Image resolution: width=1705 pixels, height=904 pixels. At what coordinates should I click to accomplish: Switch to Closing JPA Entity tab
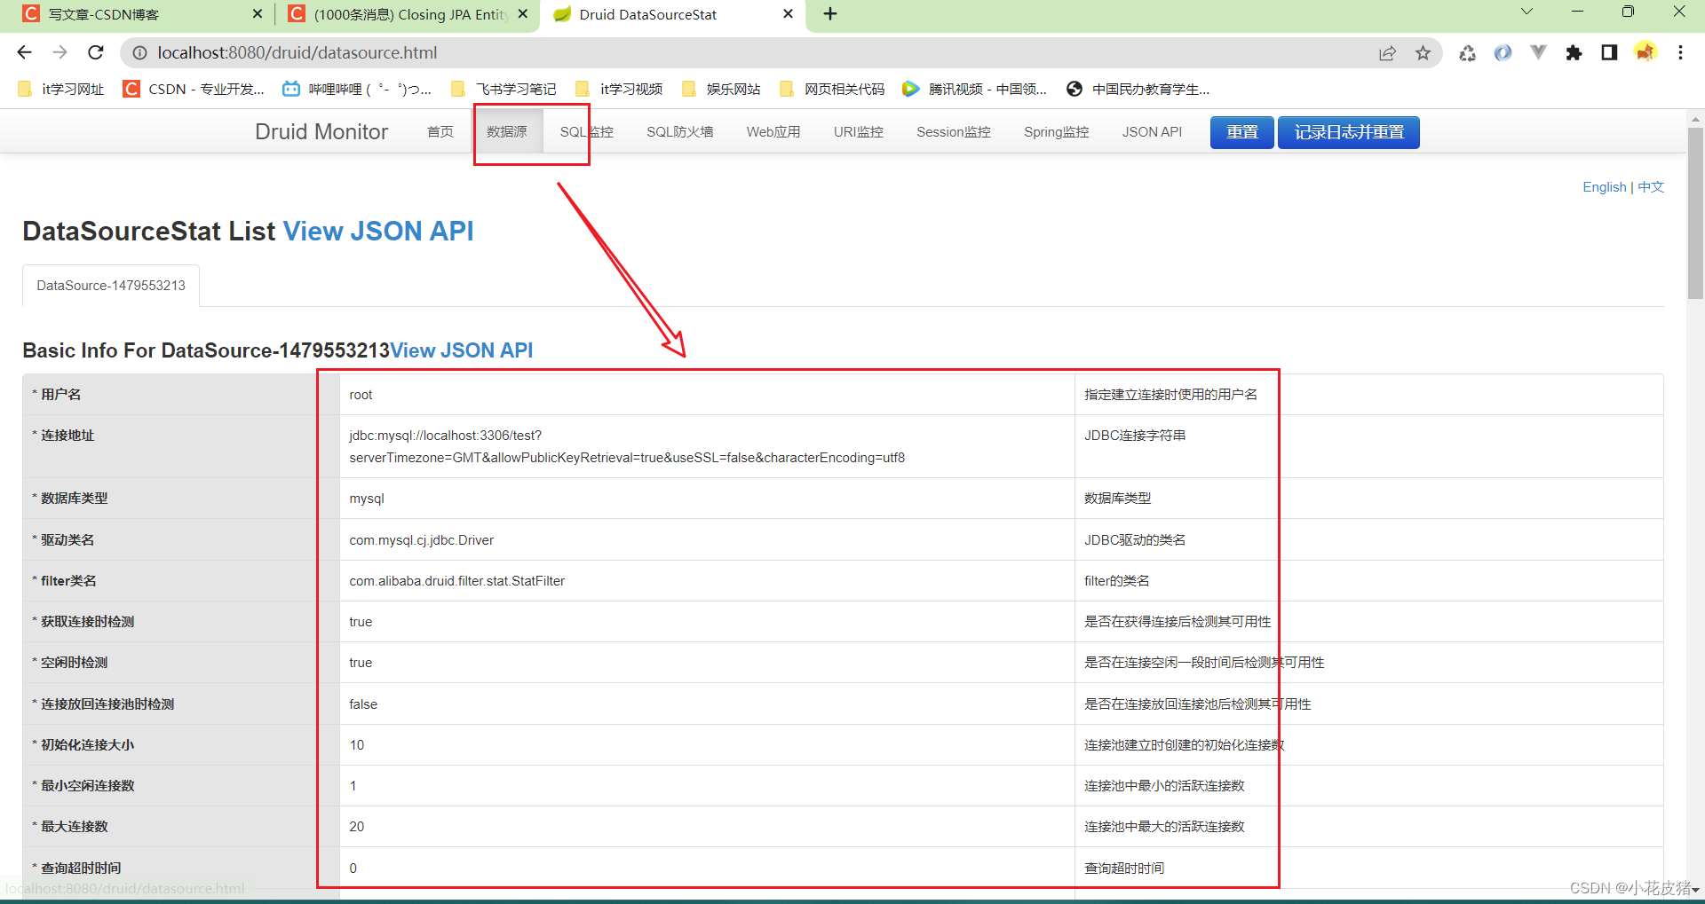(408, 14)
